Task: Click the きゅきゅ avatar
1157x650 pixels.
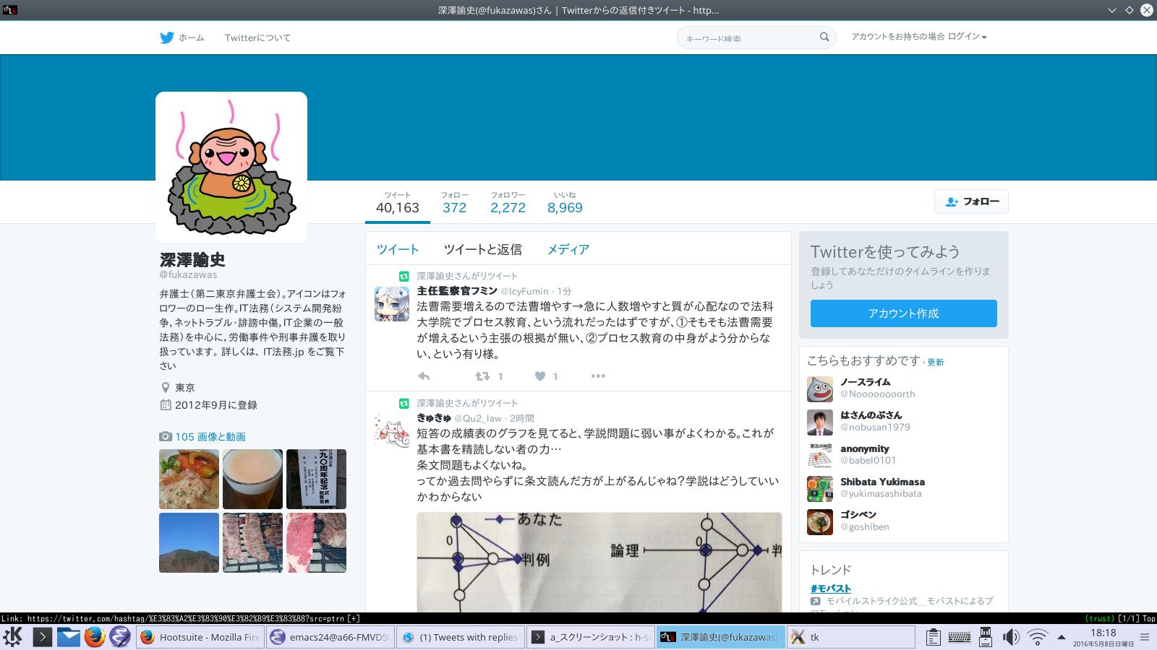Action: click(391, 430)
